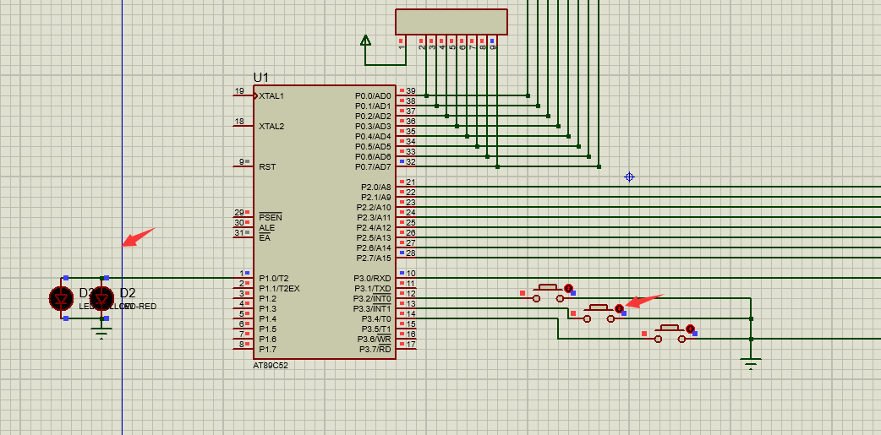Viewport: 881px width, 435px height.
Task: Click the AT89C52 part name label
Action: 271,365
